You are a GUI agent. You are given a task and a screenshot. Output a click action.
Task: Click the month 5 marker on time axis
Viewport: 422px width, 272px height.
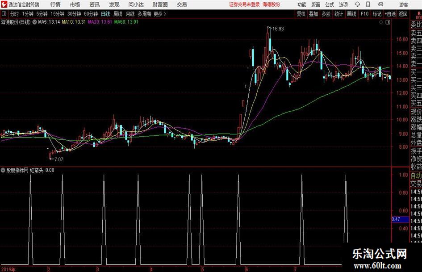pos(203,270)
